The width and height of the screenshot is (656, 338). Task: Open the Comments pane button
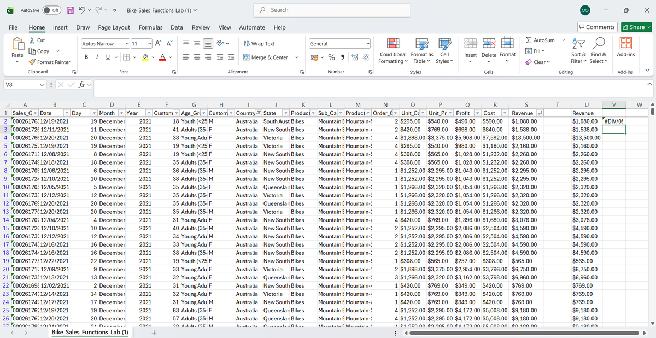point(598,27)
